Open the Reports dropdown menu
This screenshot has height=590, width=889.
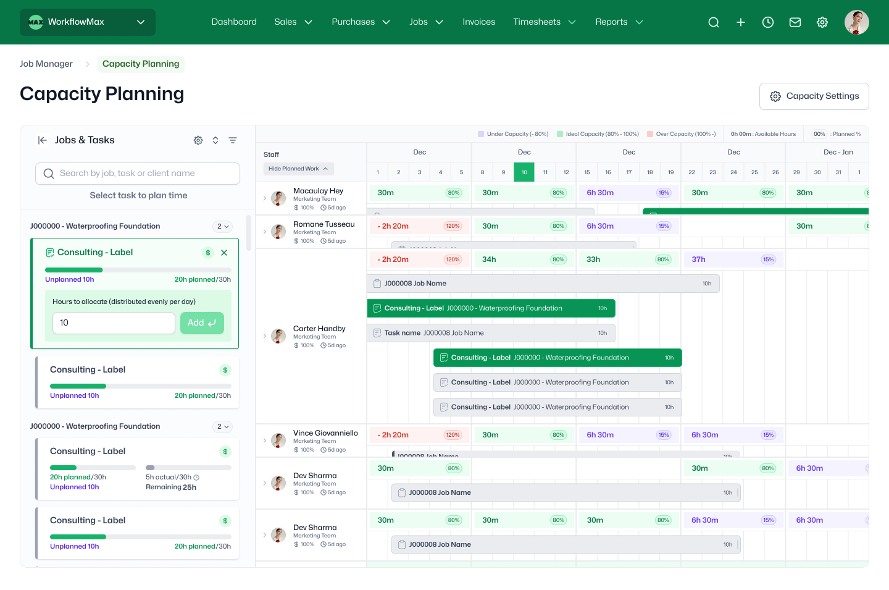click(x=618, y=22)
